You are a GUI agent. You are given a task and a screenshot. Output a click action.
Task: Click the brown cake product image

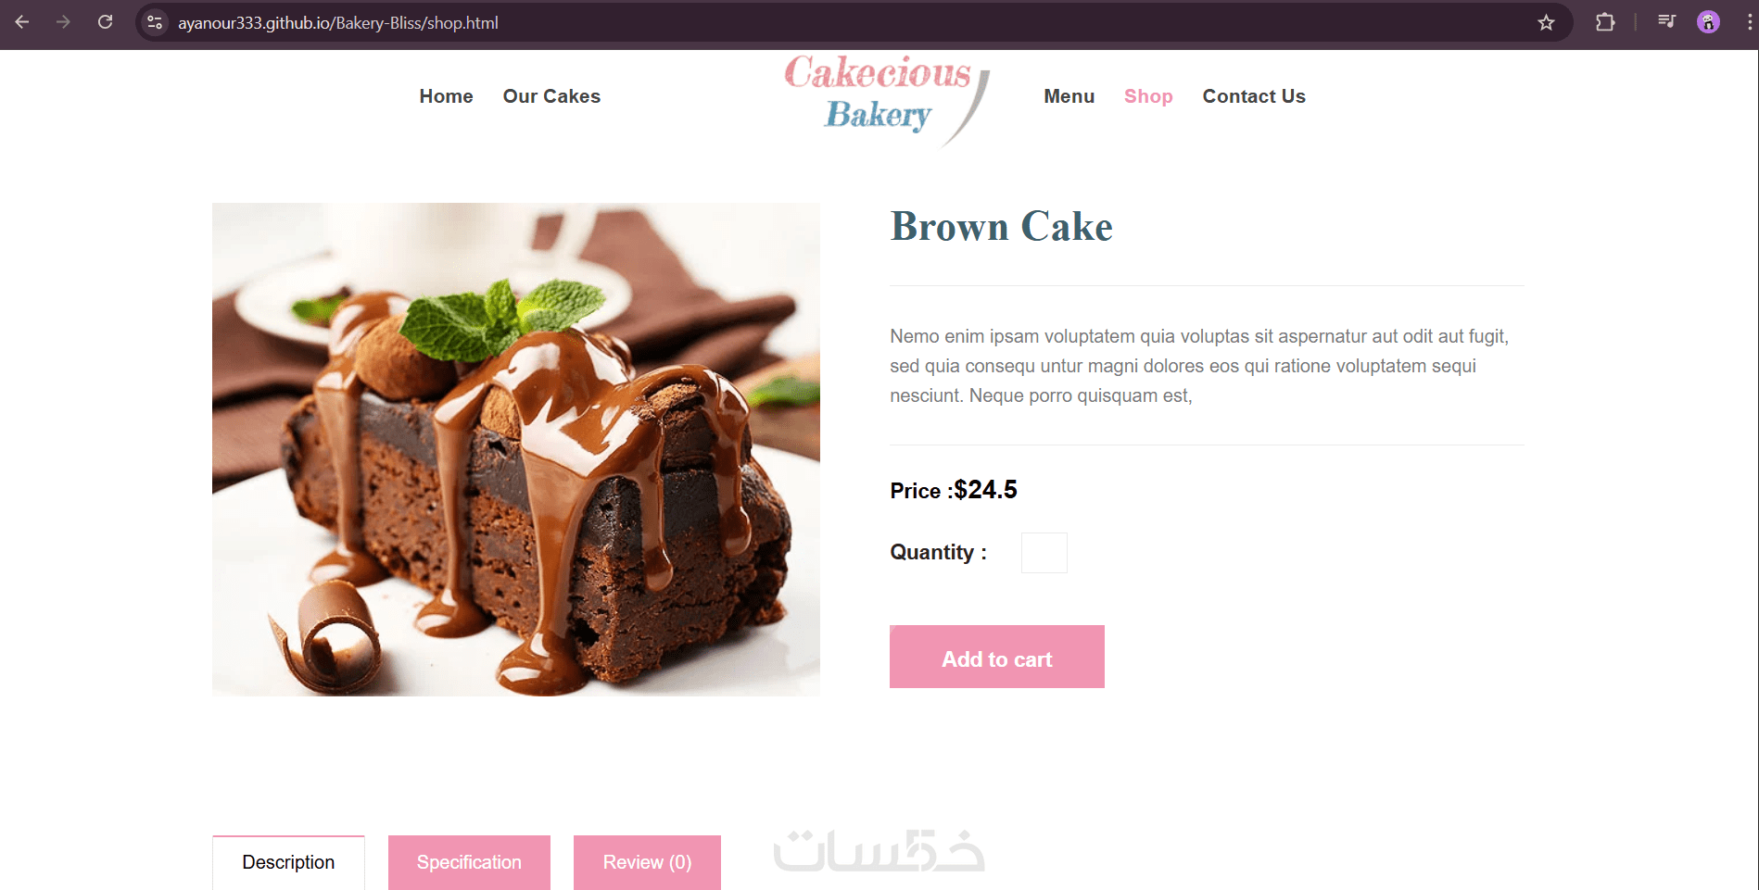516,449
